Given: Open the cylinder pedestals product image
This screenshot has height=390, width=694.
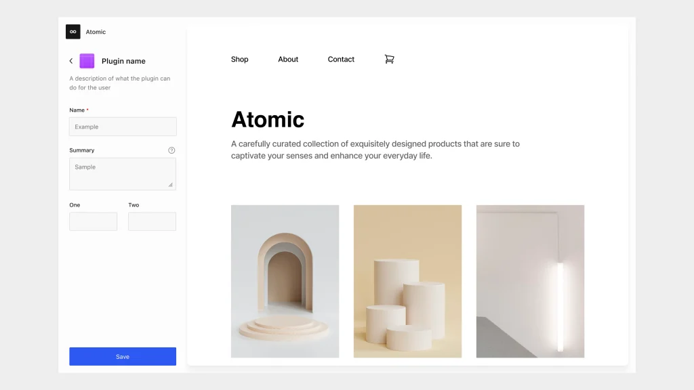Looking at the screenshot, I should tap(407, 281).
